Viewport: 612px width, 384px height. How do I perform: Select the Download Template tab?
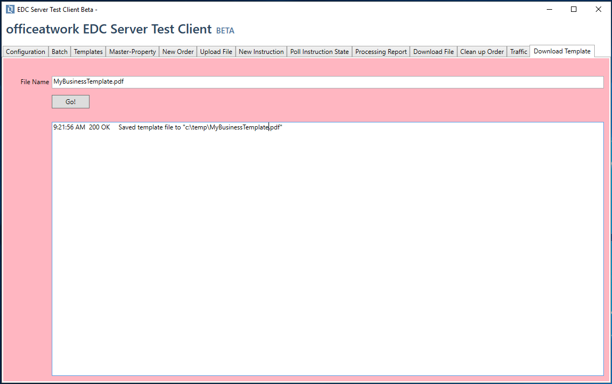[x=562, y=51]
